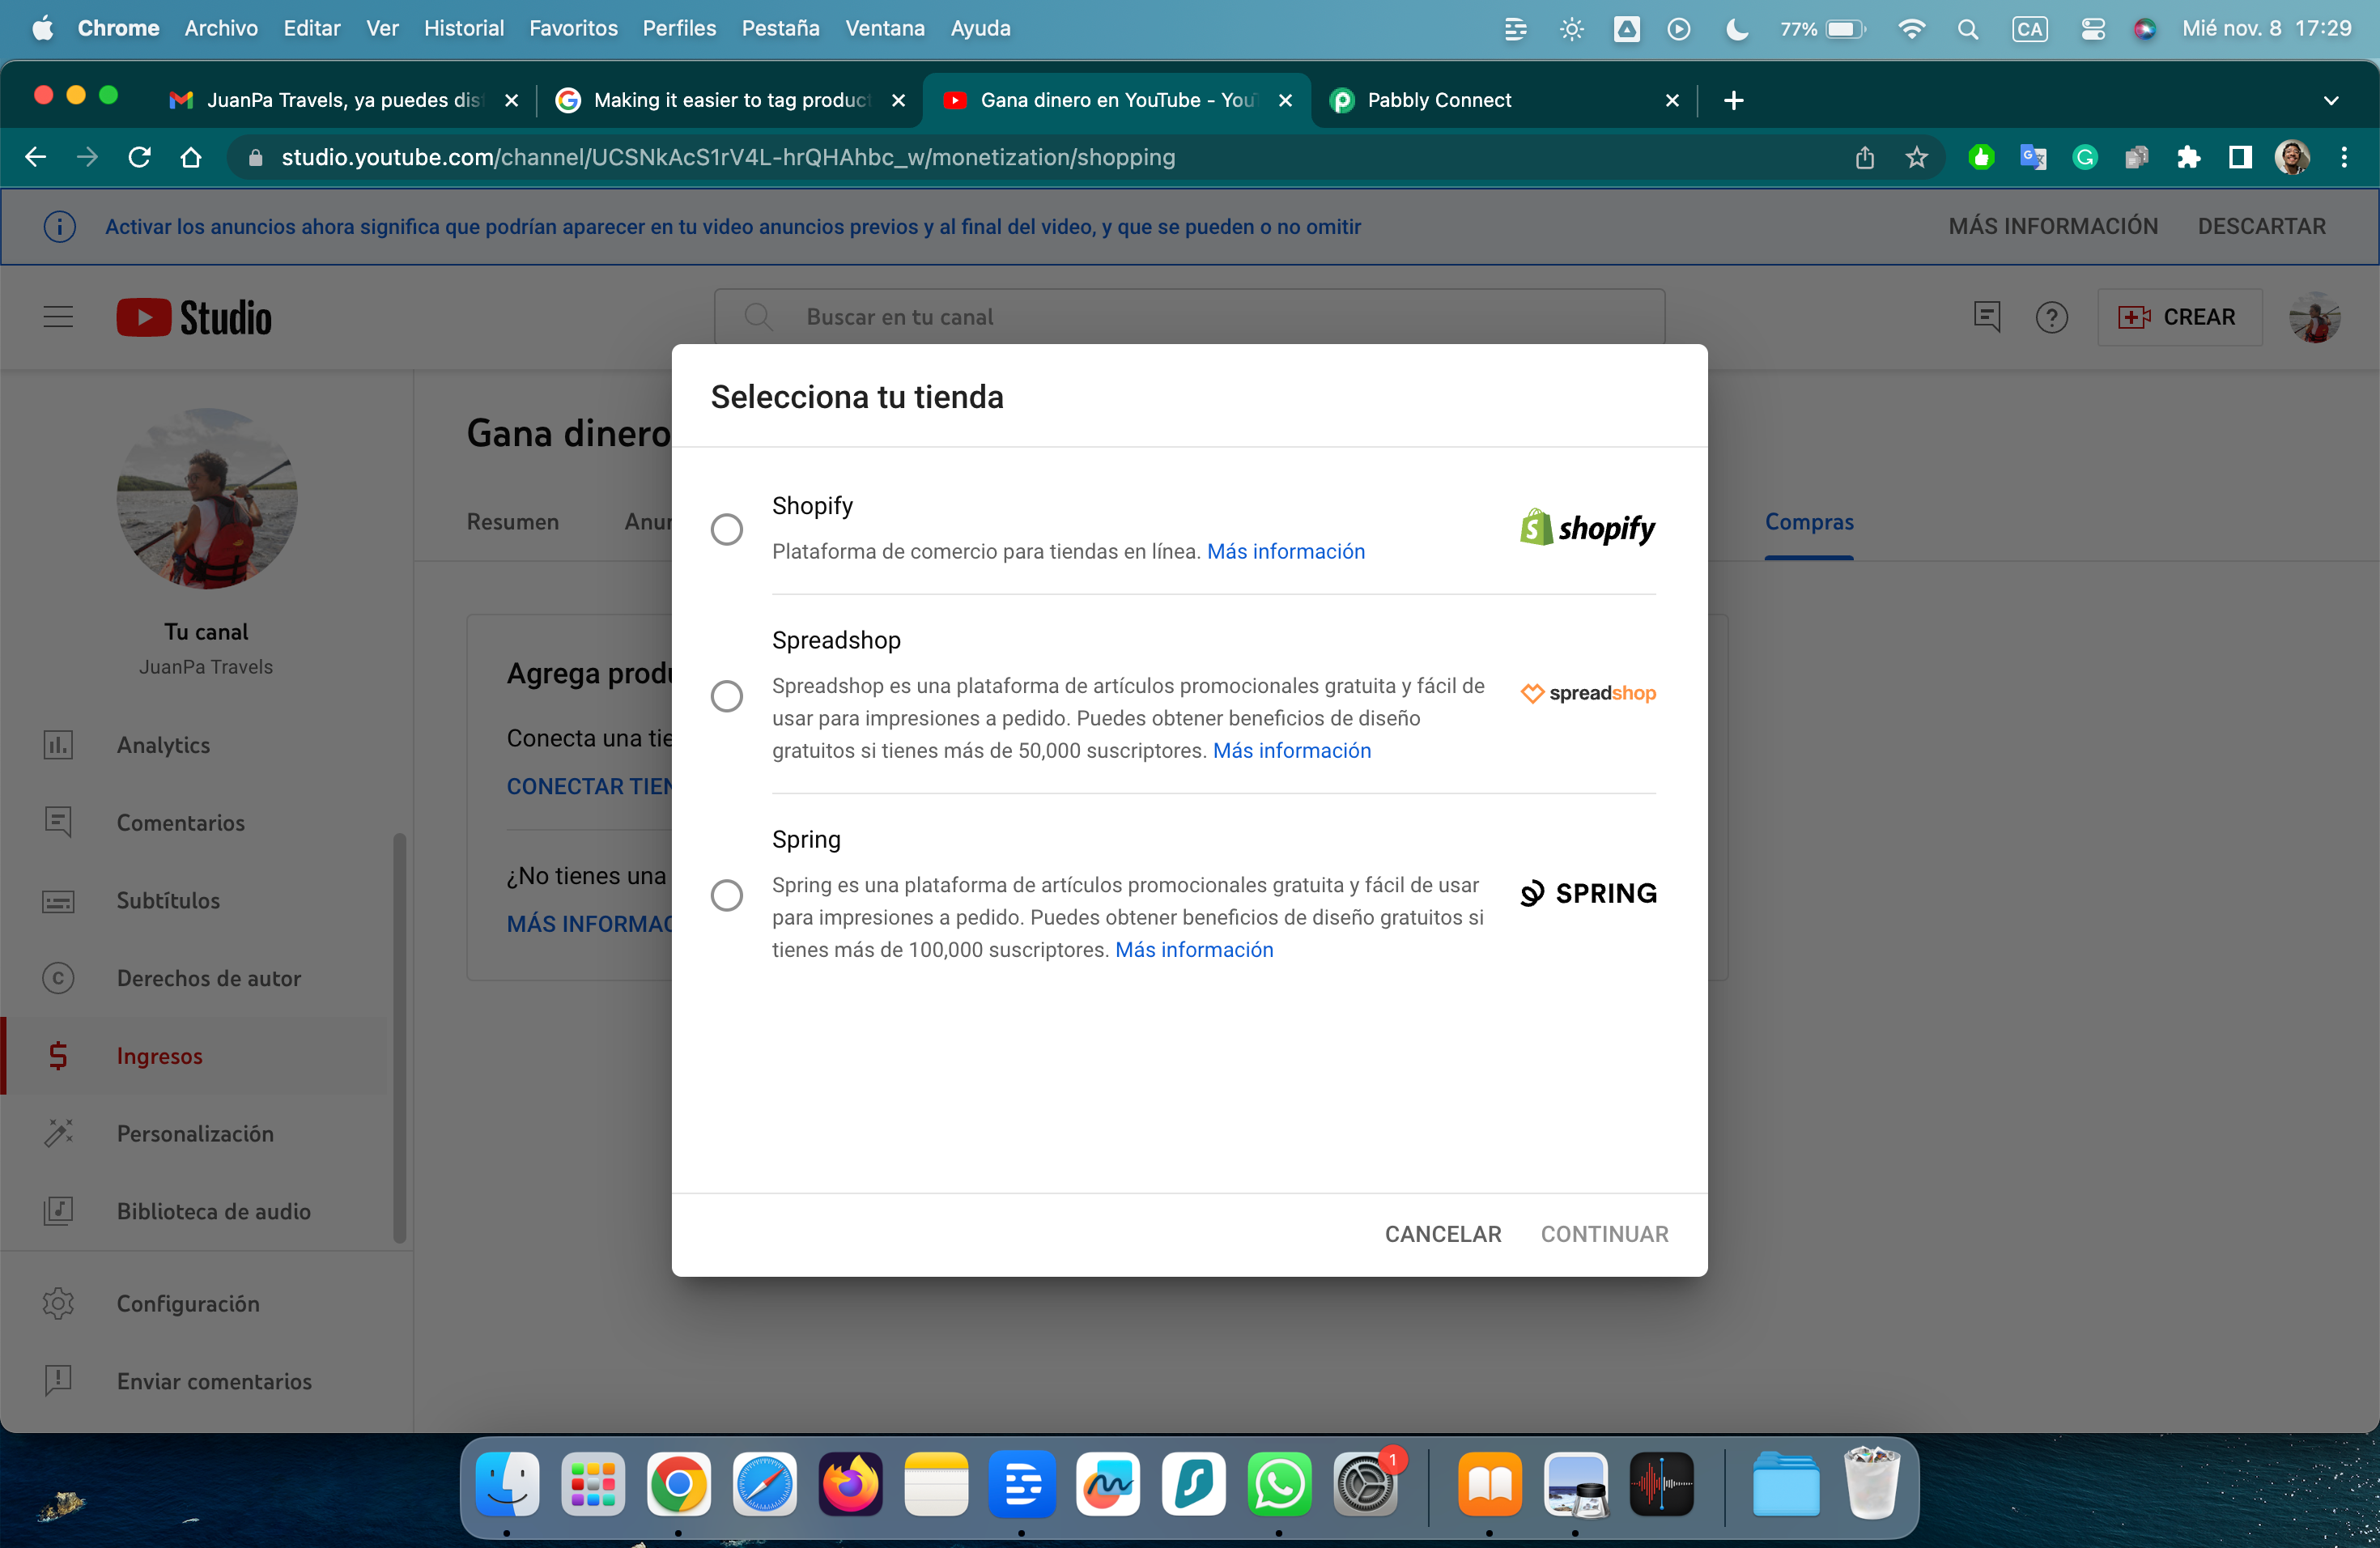The height and width of the screenshot is (1548, 2380).
Task: Expand the tab search dropdown arrow
Action: tap(2331, 100)
